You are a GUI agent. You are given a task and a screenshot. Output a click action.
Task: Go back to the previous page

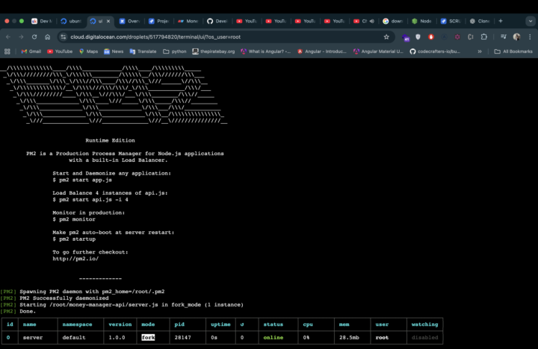pos(8,37)
